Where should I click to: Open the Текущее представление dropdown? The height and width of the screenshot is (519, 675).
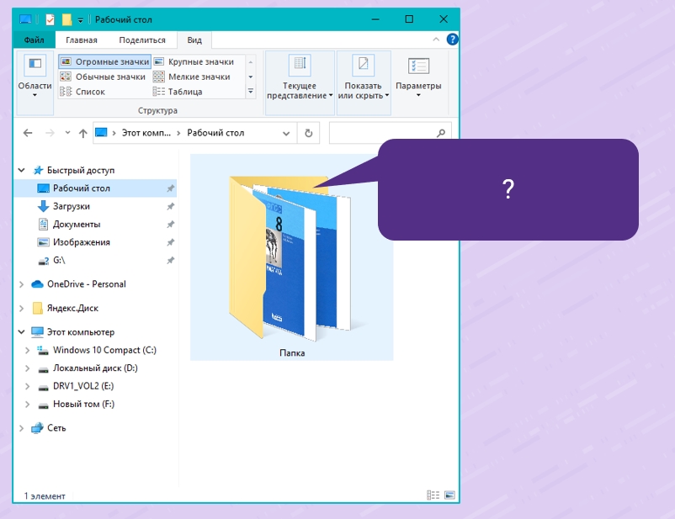[300, 77]
